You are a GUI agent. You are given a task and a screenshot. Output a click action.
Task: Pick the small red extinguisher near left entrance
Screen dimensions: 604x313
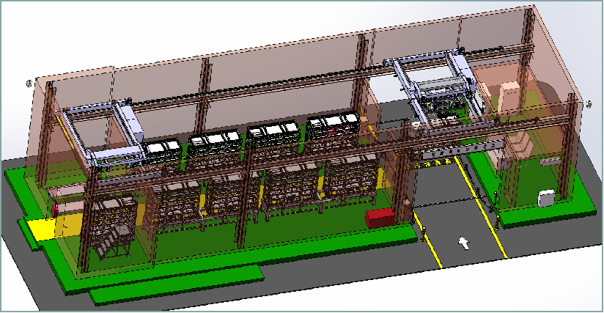[x=55, y=211]
